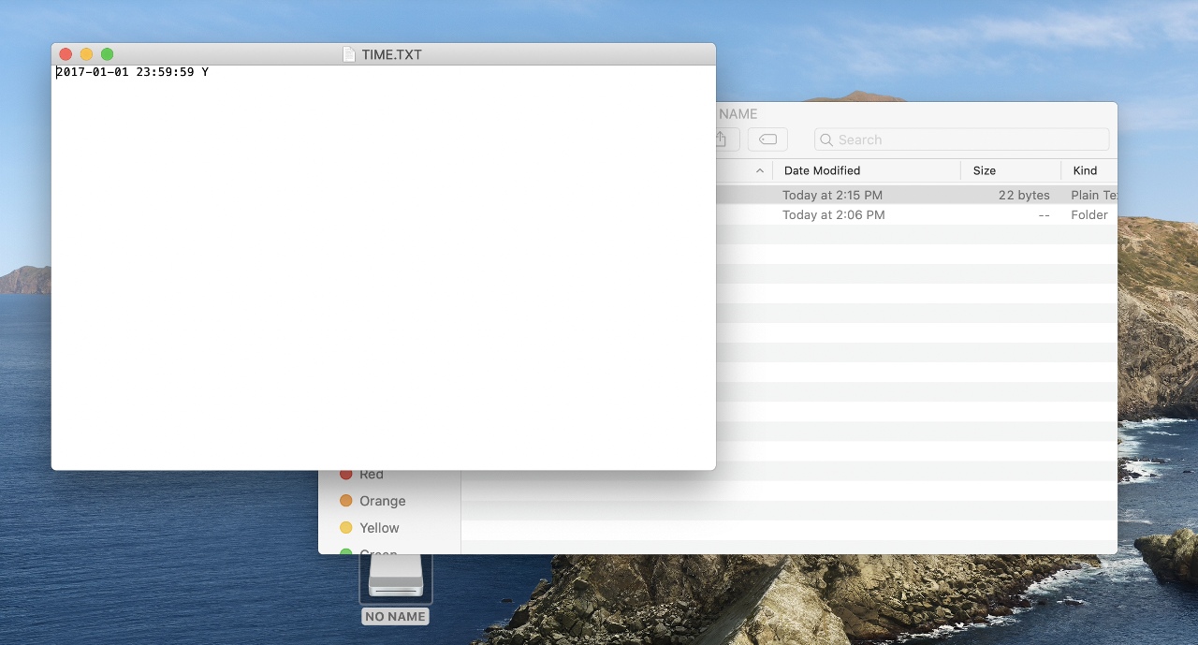Select the Orange tag label in sidebar

(382, 501)
